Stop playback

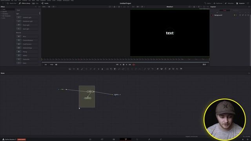pyautogui.click(x=124, y=65)
